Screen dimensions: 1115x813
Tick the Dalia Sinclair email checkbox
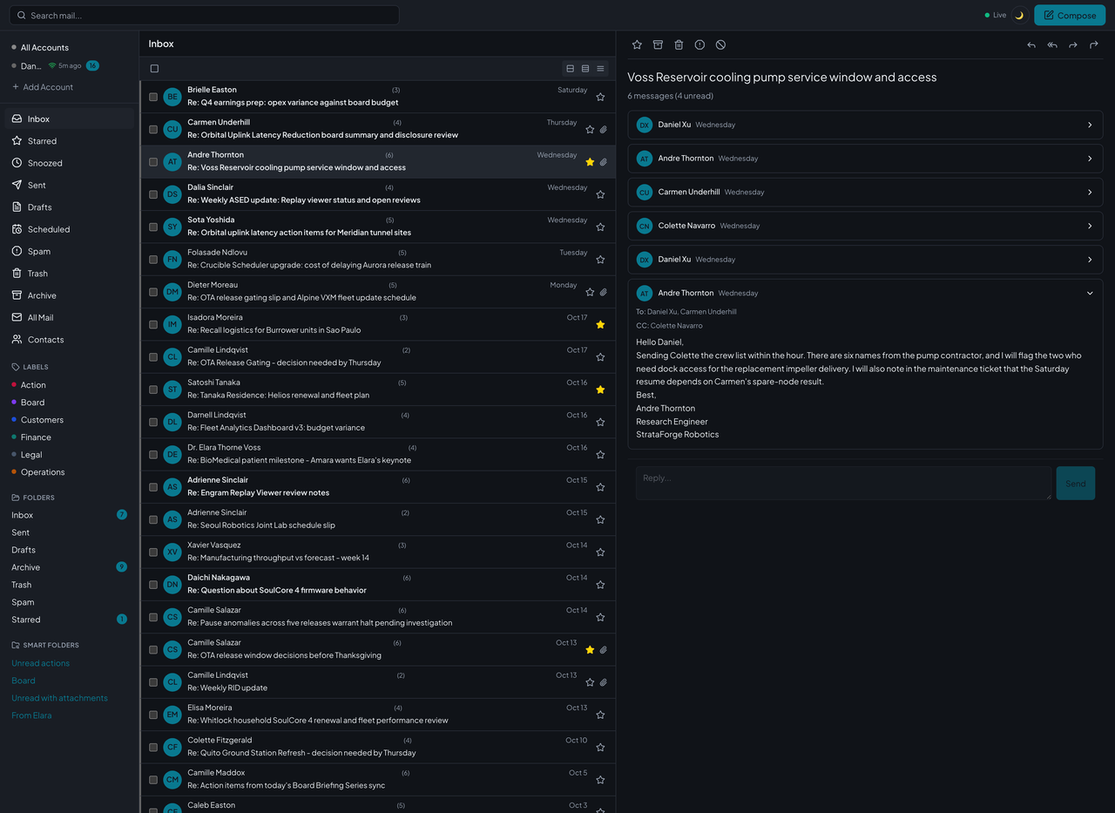coord(153,194)
